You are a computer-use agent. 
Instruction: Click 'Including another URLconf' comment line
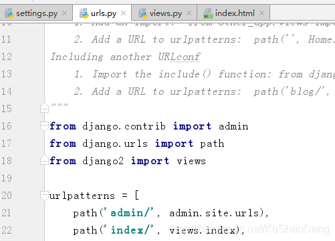pyautogui.click(x=125, y=57)
